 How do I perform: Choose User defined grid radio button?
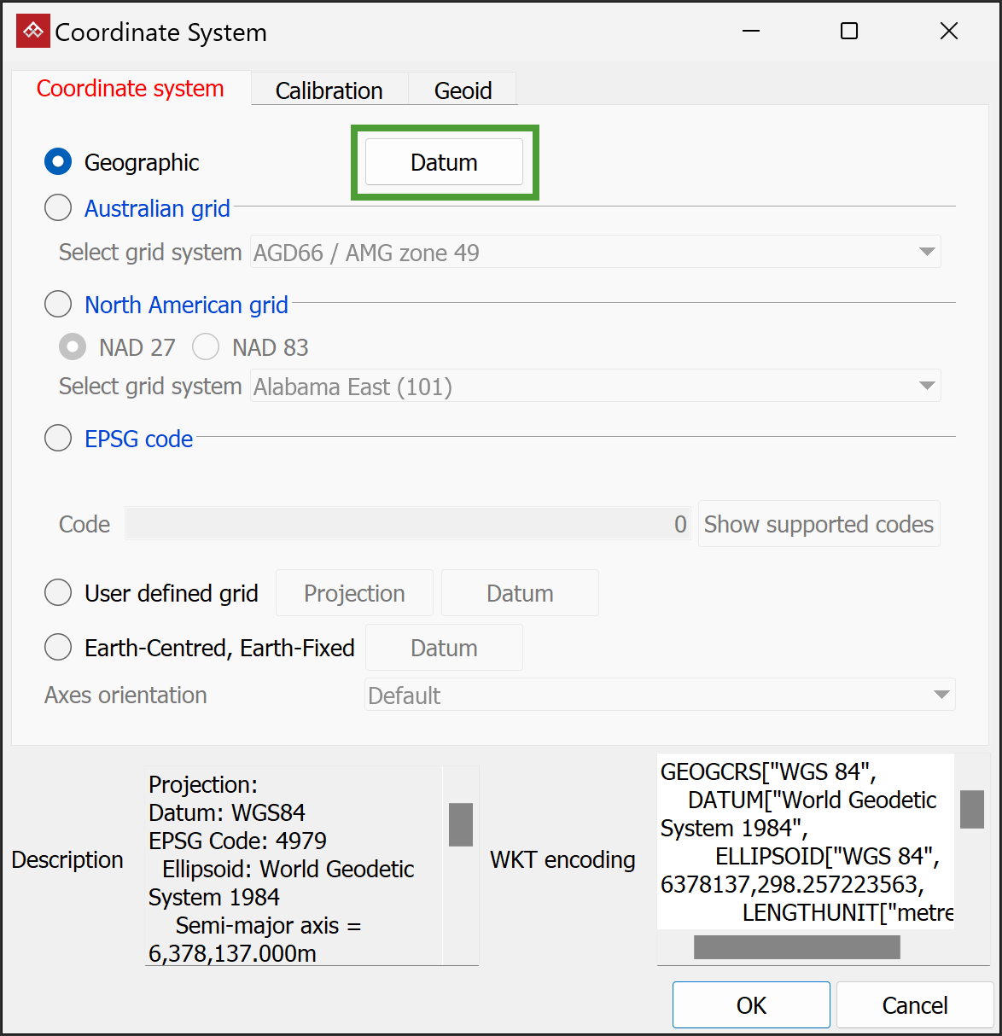point(58,592)
